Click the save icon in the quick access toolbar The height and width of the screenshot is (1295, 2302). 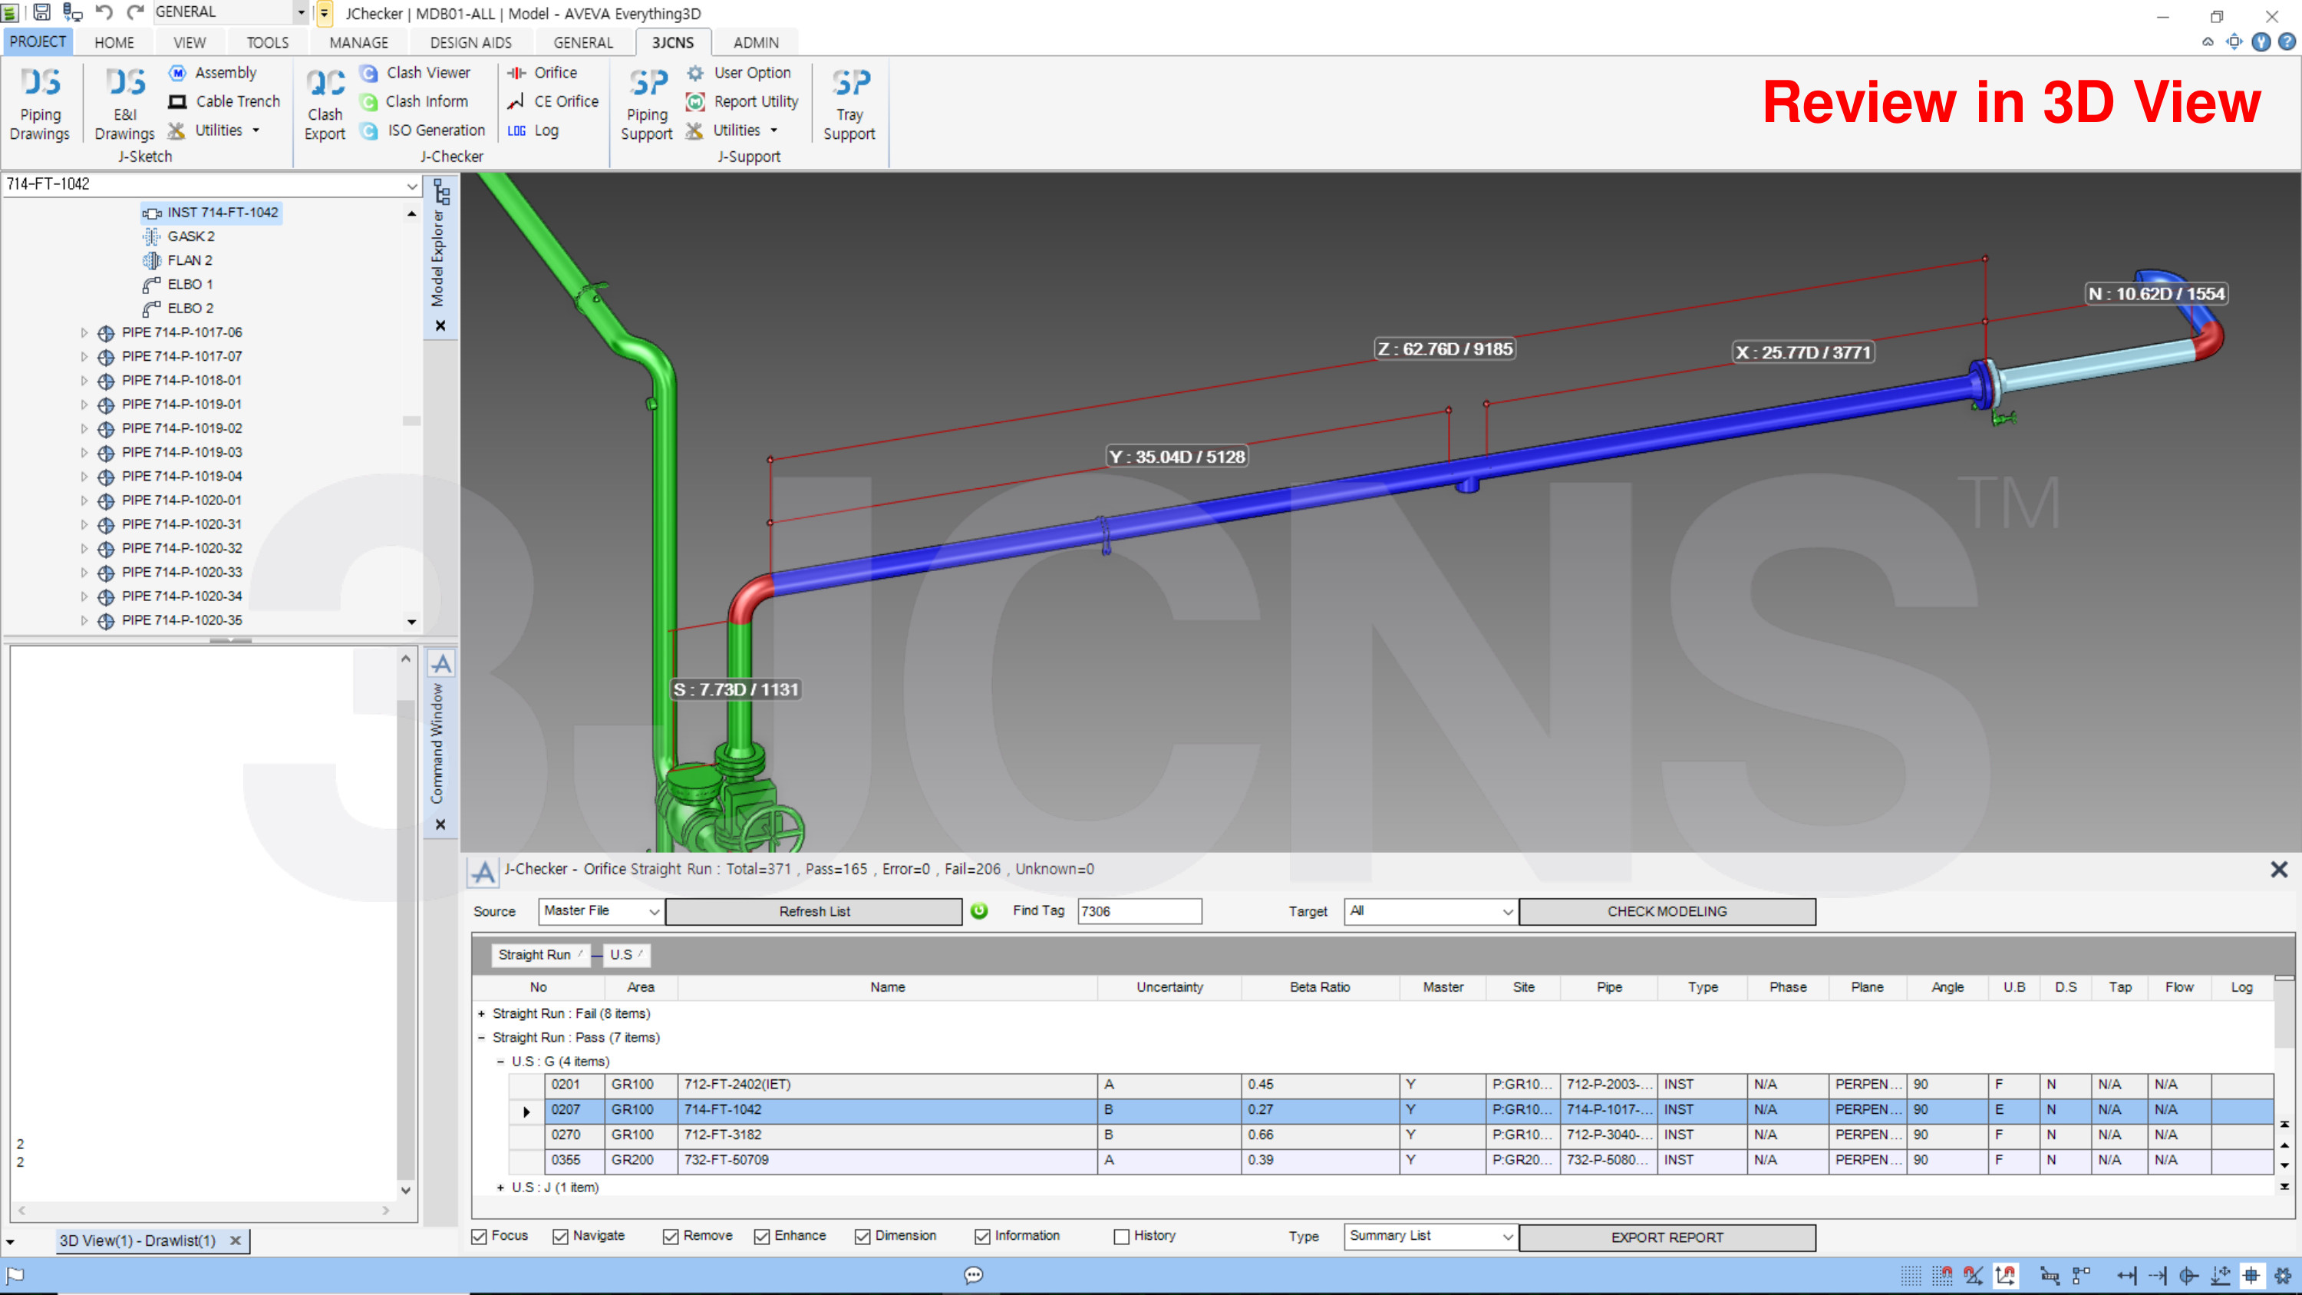click(41, 12)
